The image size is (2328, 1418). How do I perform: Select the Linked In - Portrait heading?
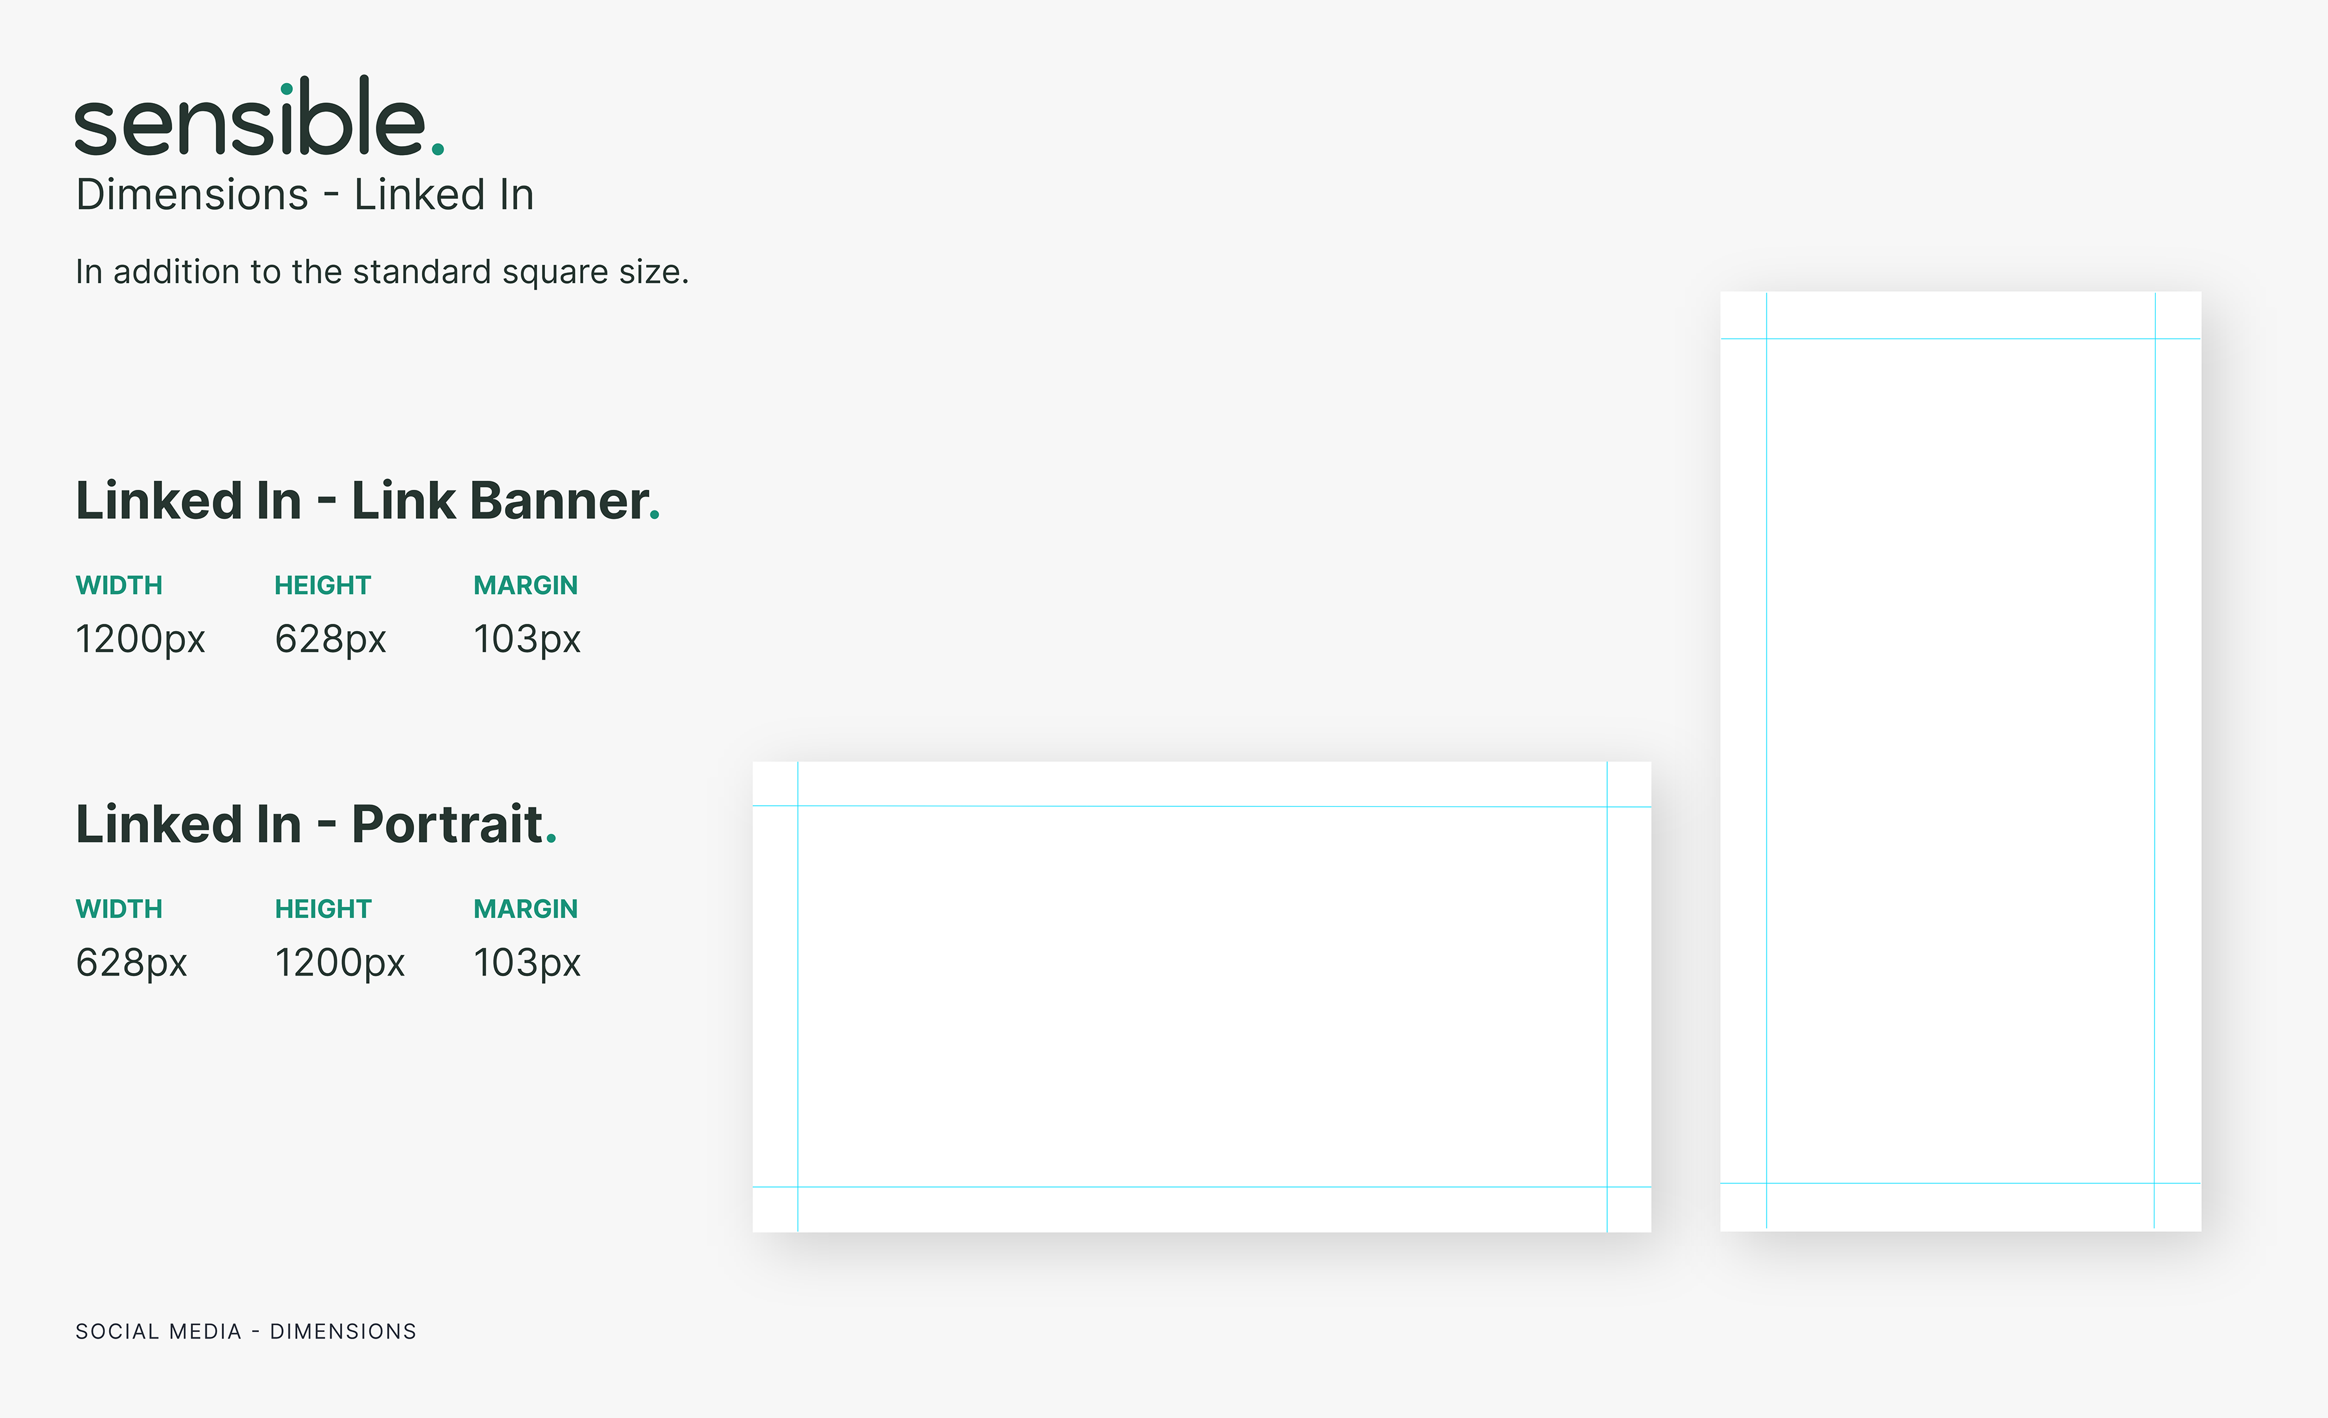tap(316, 824)
